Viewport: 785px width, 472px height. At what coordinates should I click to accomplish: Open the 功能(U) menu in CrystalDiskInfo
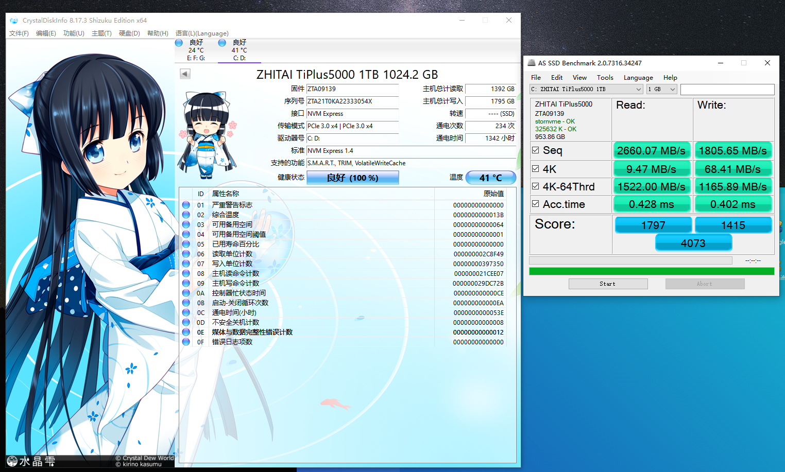tap(74, 33)
